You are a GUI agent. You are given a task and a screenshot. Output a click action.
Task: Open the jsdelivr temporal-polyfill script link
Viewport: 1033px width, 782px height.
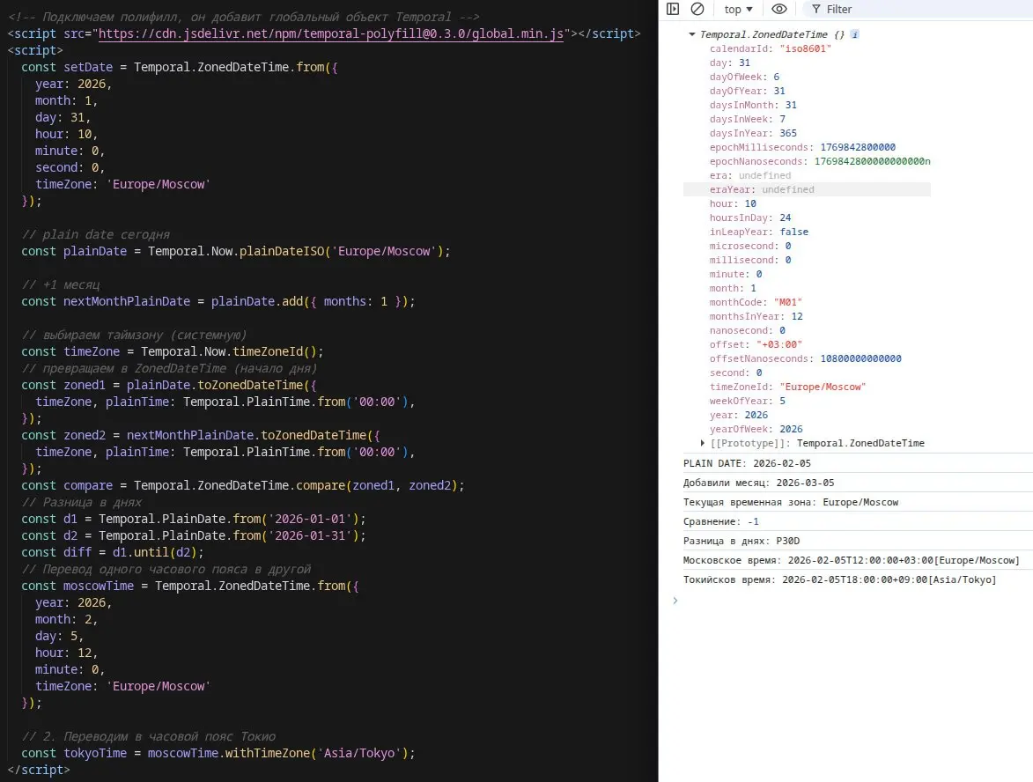[331, 33]
